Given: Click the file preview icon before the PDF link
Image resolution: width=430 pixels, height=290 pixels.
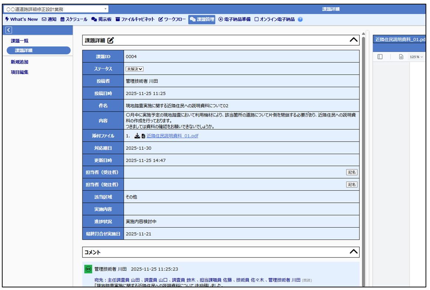Looking at the screenshot, I should (143, 136).
